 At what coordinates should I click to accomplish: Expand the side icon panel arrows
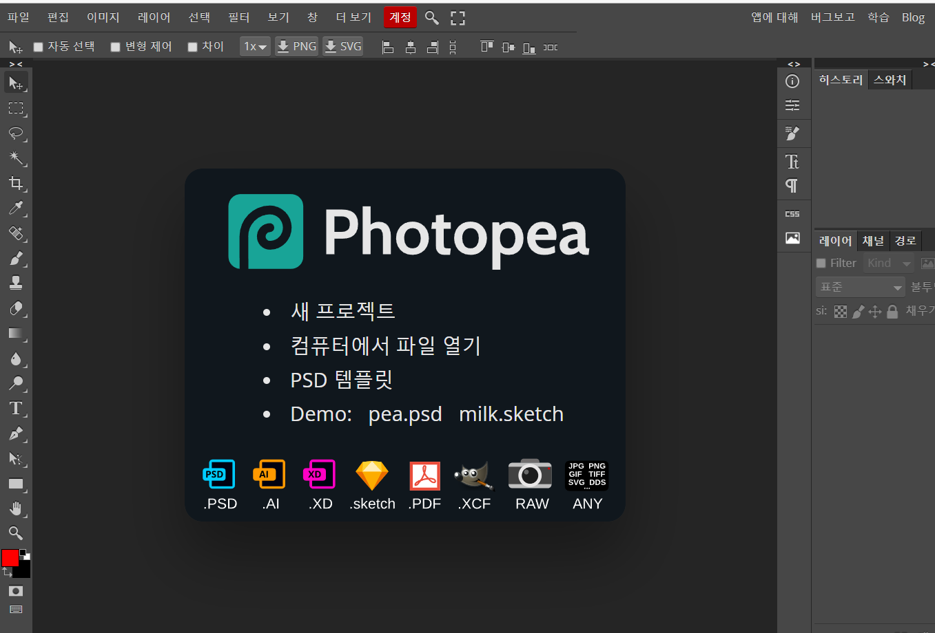(x=794, y=64)
